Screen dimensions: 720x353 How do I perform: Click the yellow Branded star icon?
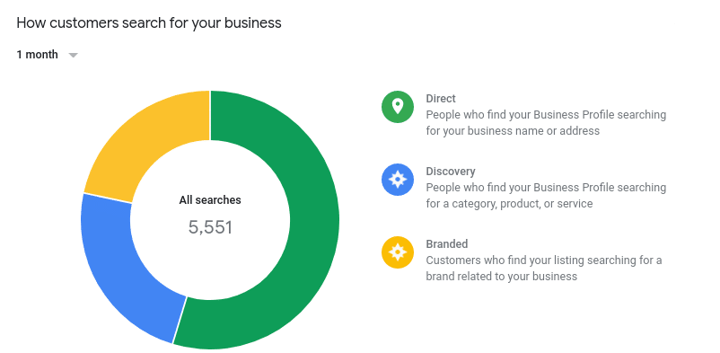tap(397, 252)
